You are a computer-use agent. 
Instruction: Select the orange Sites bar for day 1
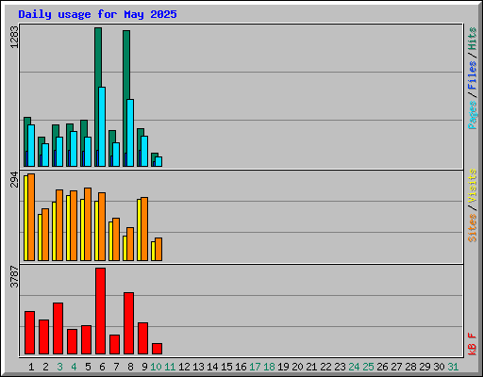pyautogui.click(x=31, y=217)
